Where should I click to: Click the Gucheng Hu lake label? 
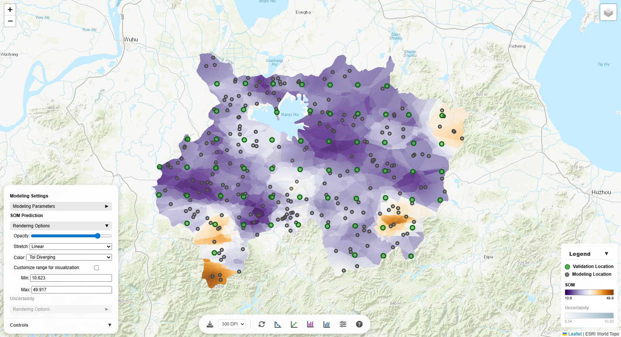point(274,62)
